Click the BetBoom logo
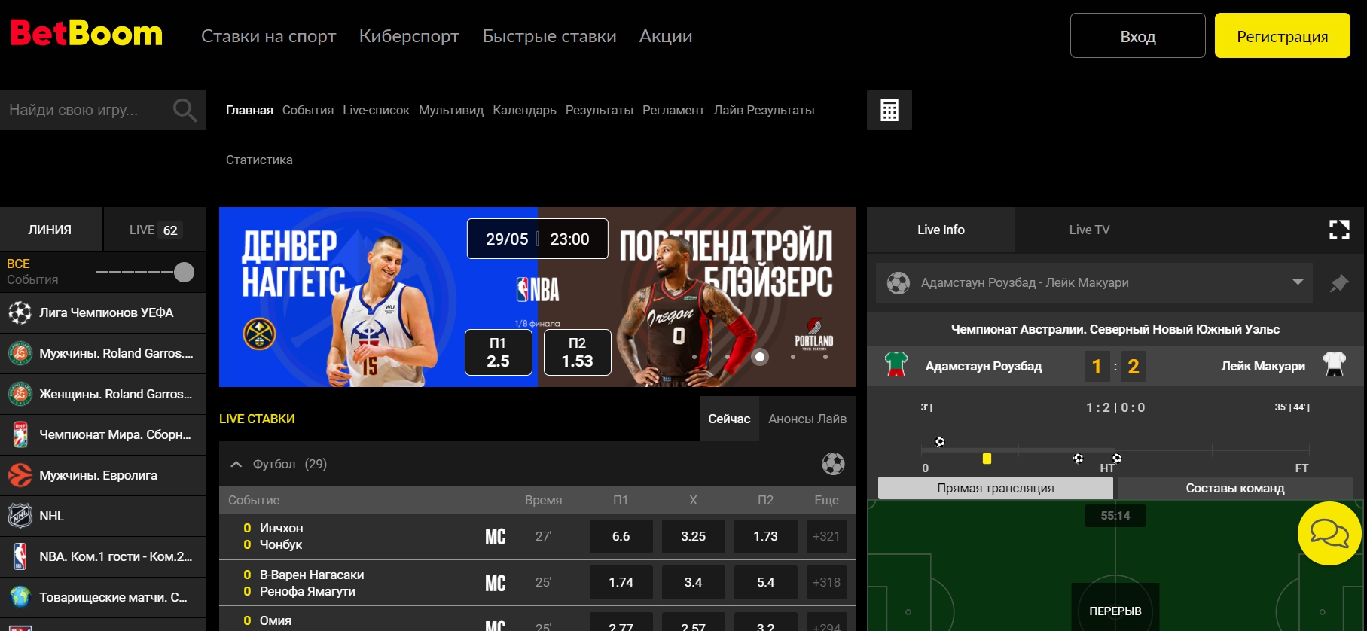The image size is (1367, 631). pos(86,34)
